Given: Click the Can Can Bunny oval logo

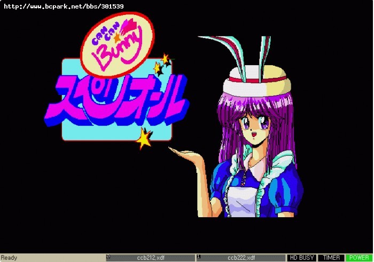Looking at the screenshot, I should pos(118,44).
